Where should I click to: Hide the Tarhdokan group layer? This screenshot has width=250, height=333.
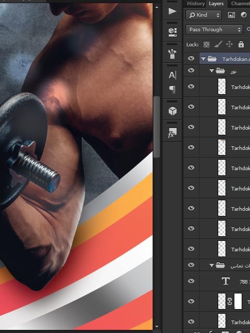191,58
